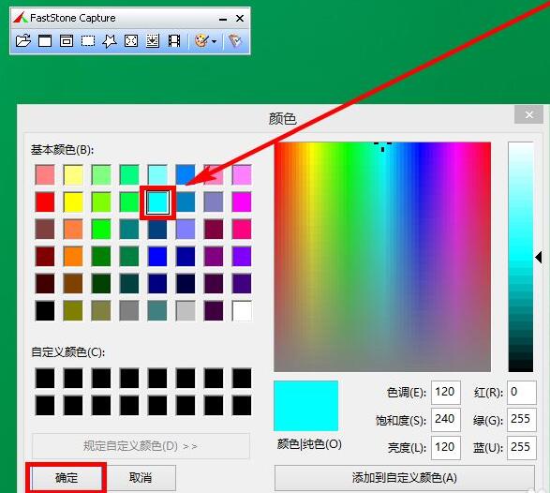The width and height of the screenshot is (550, 493).
Task: Launch the Screen Recorder film icon
Action: [174, 41]
